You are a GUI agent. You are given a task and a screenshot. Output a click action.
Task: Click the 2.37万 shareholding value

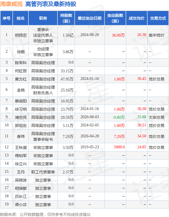pyautogui.click(x=68, y=172)
